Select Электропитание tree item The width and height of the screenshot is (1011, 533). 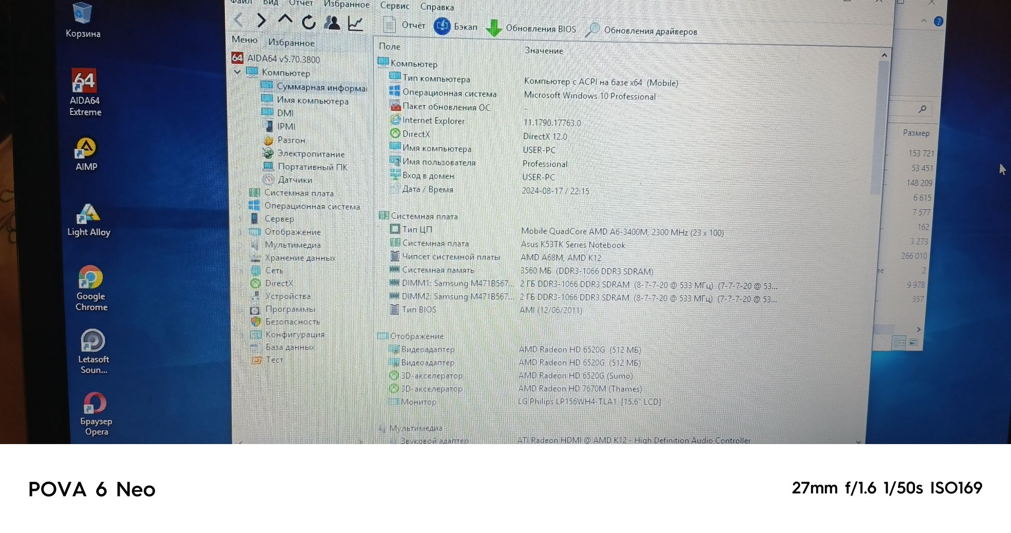click(304, 153)
